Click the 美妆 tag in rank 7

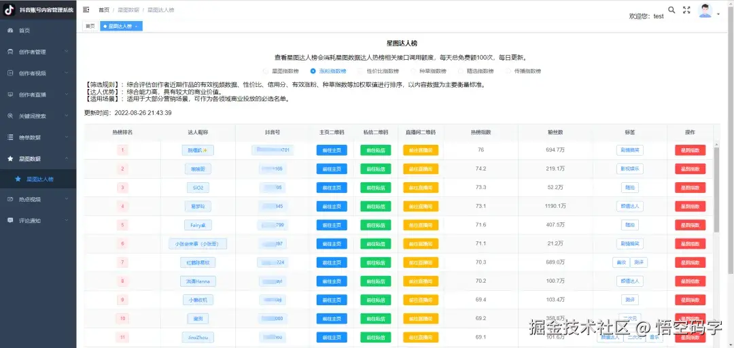coord(621,263)
